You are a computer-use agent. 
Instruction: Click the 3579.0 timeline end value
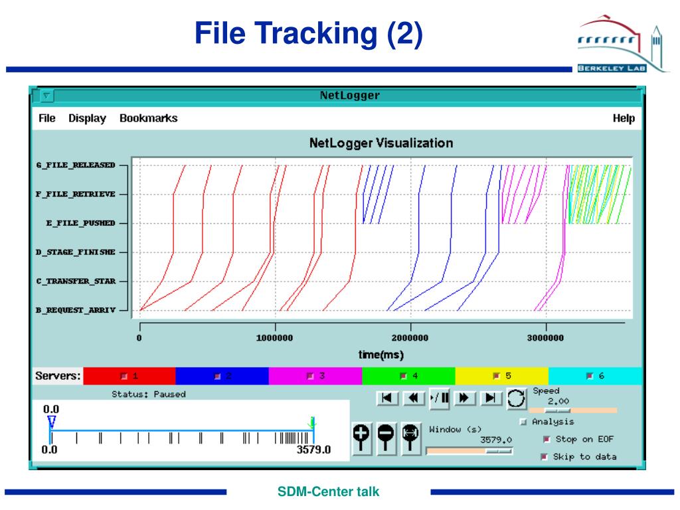coord(313,450)
